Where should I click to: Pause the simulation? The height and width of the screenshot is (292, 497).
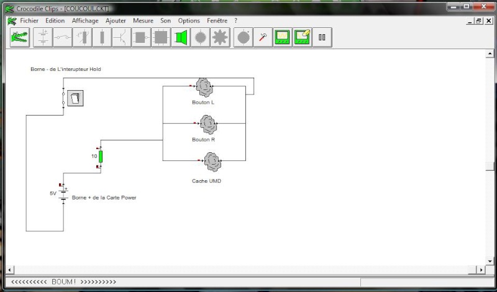click(x=322, y=37)
